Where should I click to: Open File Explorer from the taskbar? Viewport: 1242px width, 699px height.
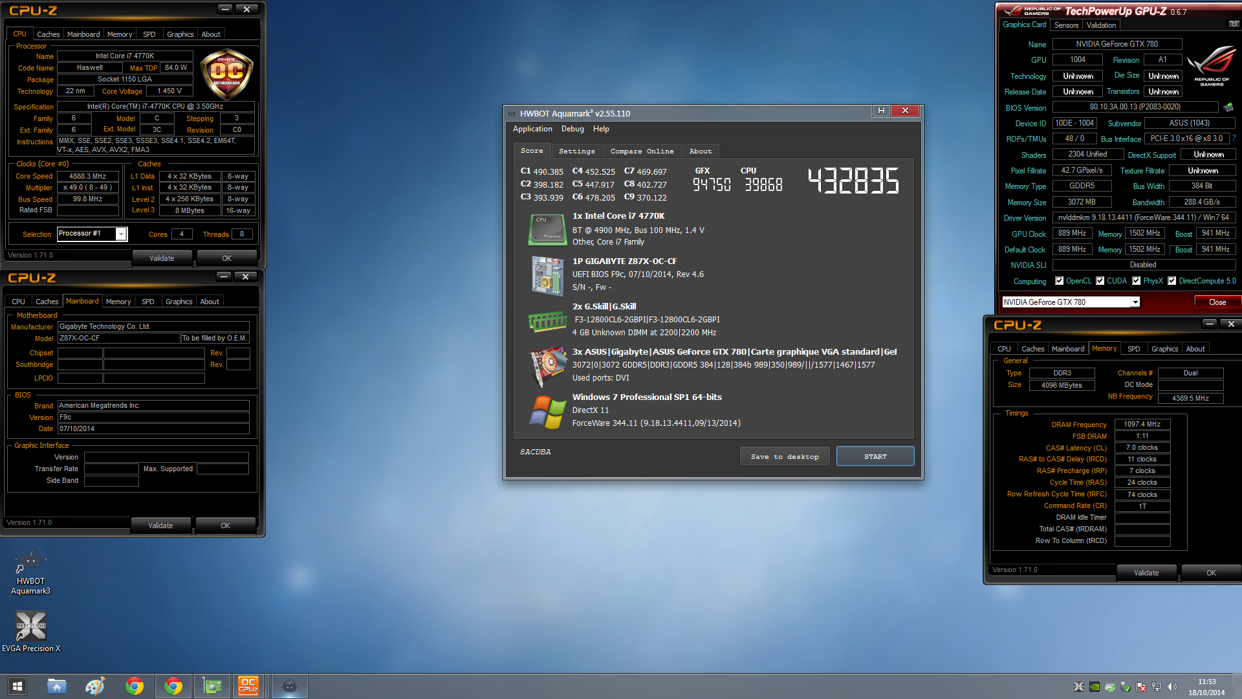[57, 686]
